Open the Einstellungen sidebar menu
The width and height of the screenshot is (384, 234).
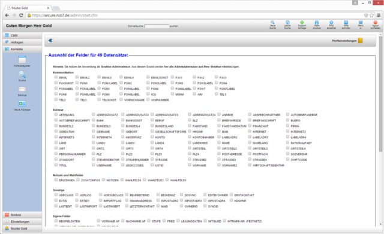pos(22,221)
